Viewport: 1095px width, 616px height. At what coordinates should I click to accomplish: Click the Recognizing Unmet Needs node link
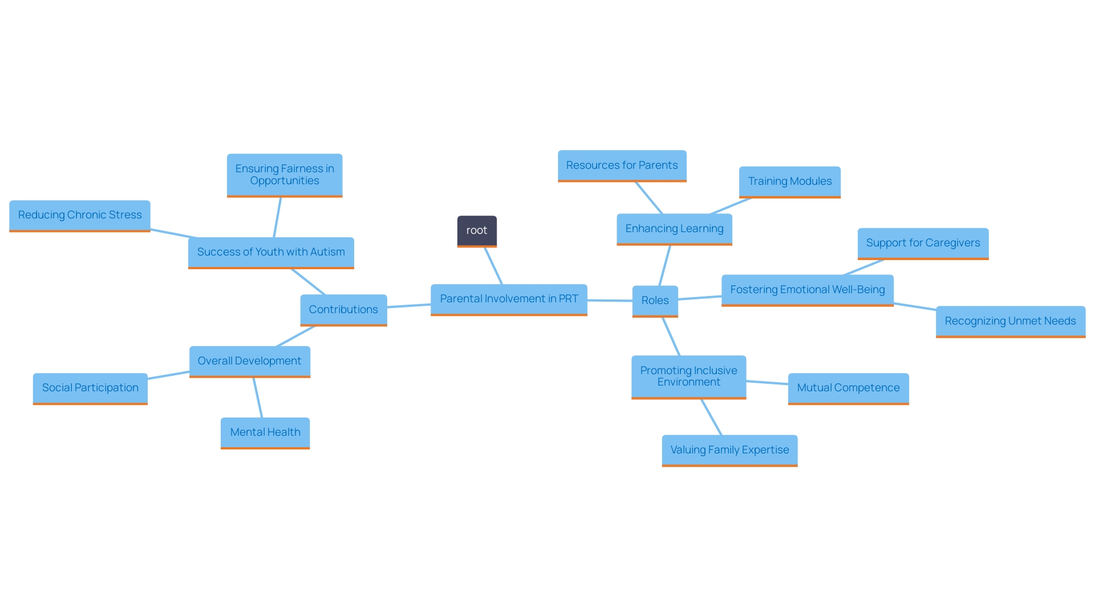point(1011,322)
